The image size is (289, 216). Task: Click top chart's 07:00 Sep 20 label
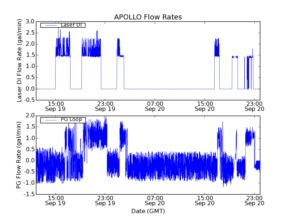pos(155,106)
